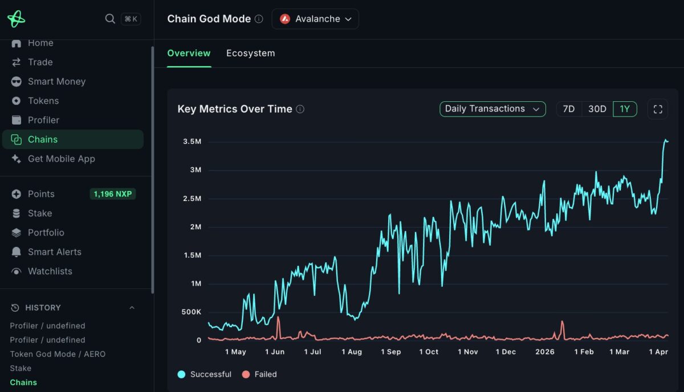Image resolution: width=684 pixels, height=392 pixels.
Task: Select the 7D time range toggle
Action: [568, 109]
